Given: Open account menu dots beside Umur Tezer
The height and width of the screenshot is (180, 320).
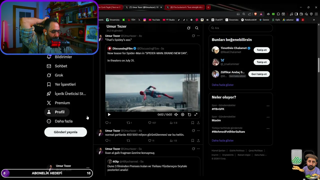Looking at the screenshot, I should tap(88, 168).
